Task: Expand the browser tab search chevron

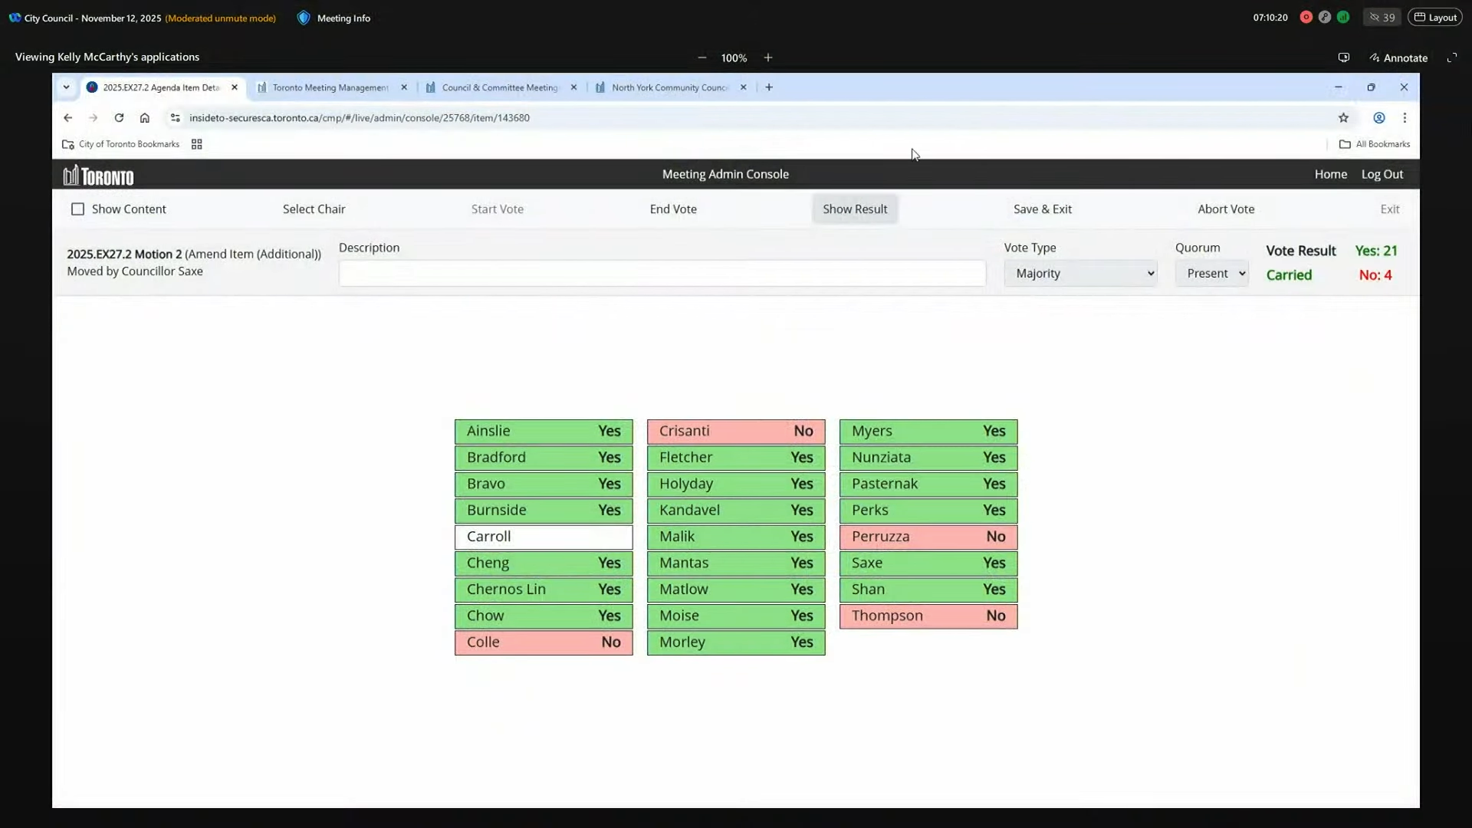Action: coord(66,87)
